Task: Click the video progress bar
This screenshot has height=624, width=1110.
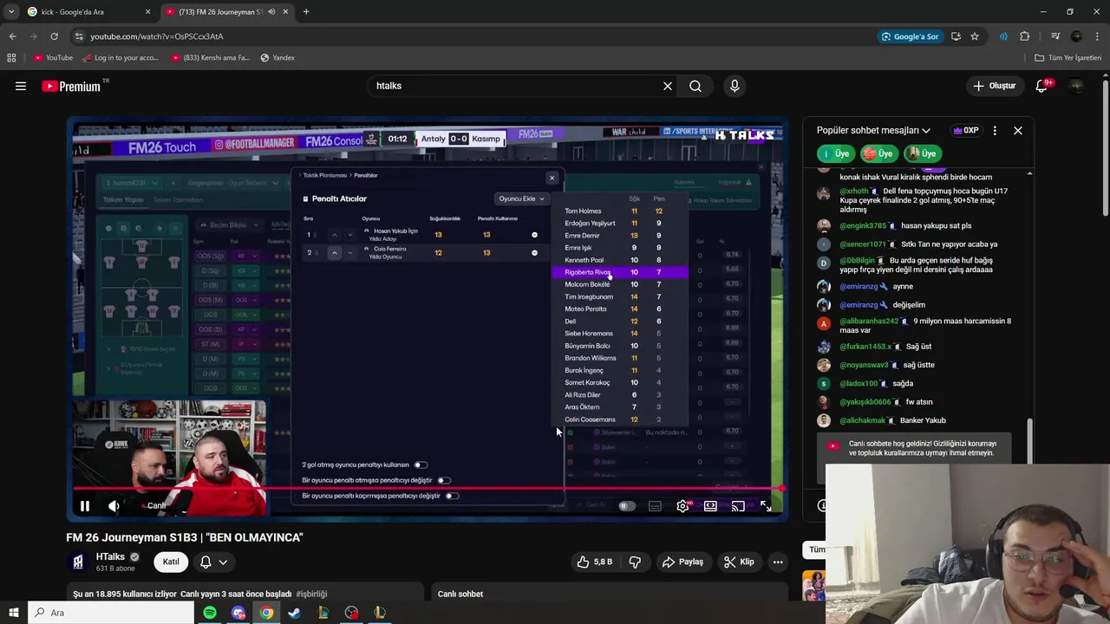Action: [428, 489]
